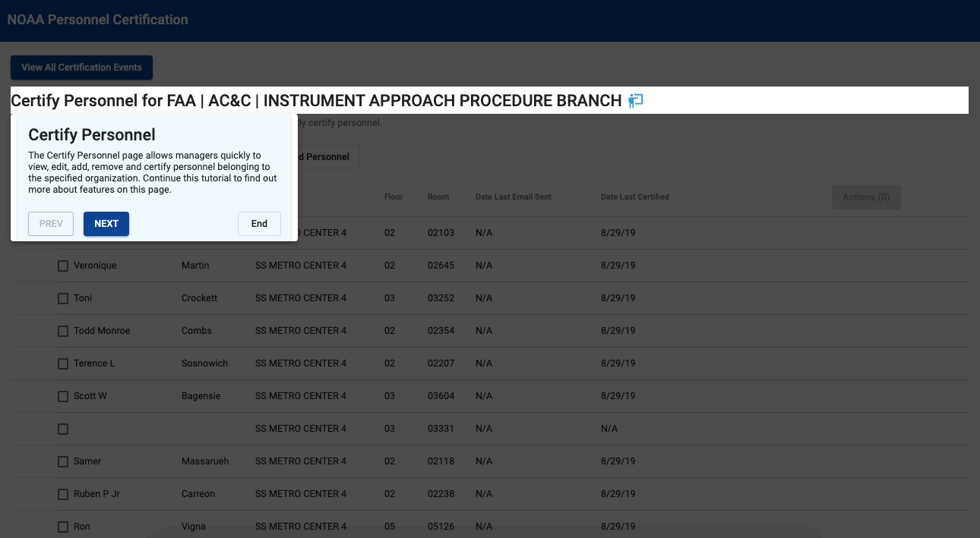Select the Ruben P Jr Carreon checkbox

(63, 495)
